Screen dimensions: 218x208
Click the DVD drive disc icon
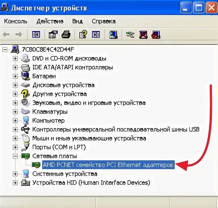coord(26,58)
